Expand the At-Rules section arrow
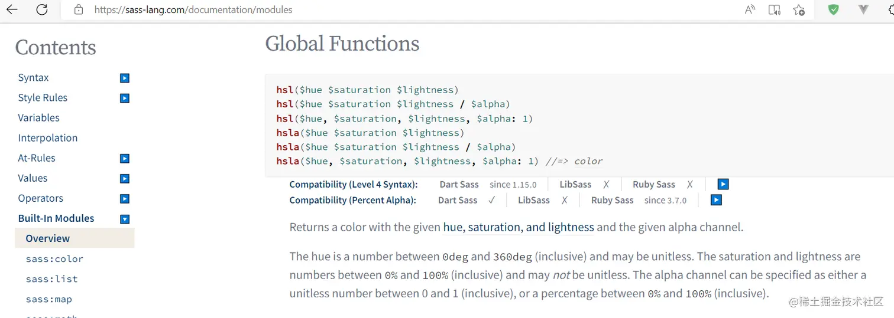894x318 pixels. click(125, 158)
